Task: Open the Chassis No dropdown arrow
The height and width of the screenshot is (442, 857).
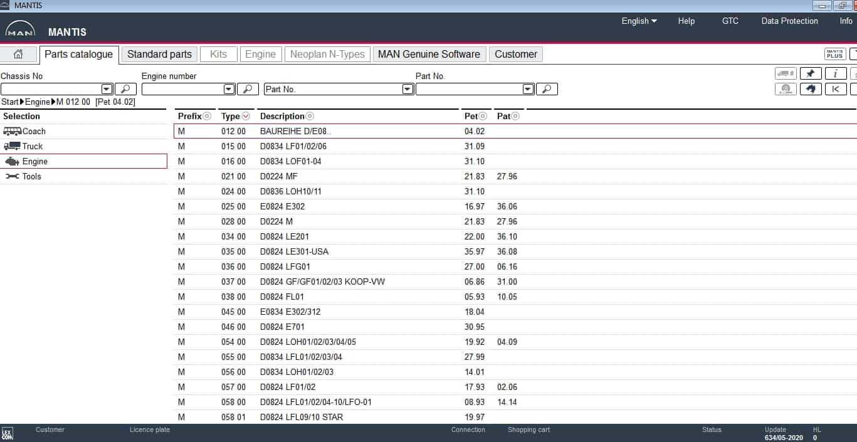Action: tap(107, 89)
